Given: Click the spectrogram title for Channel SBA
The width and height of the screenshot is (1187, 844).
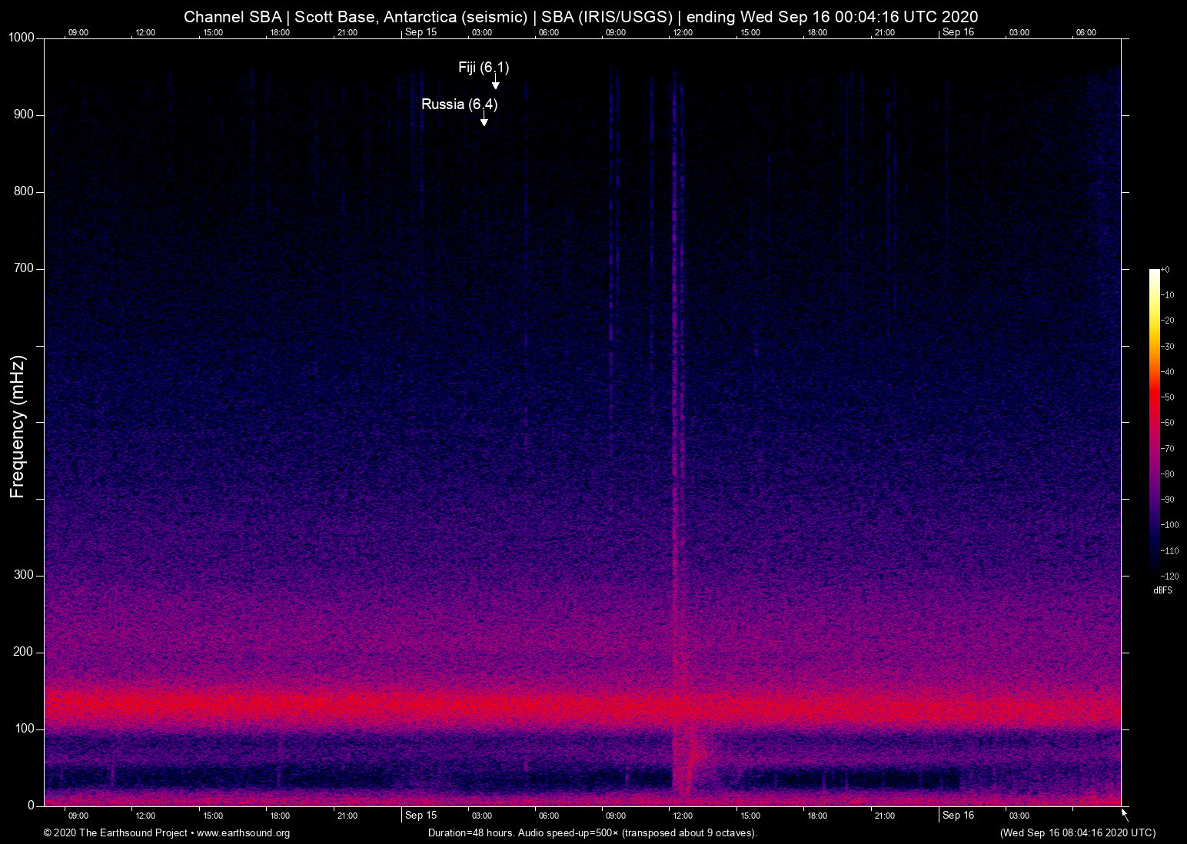Looking at the screenshot, I should click(580, 17).
